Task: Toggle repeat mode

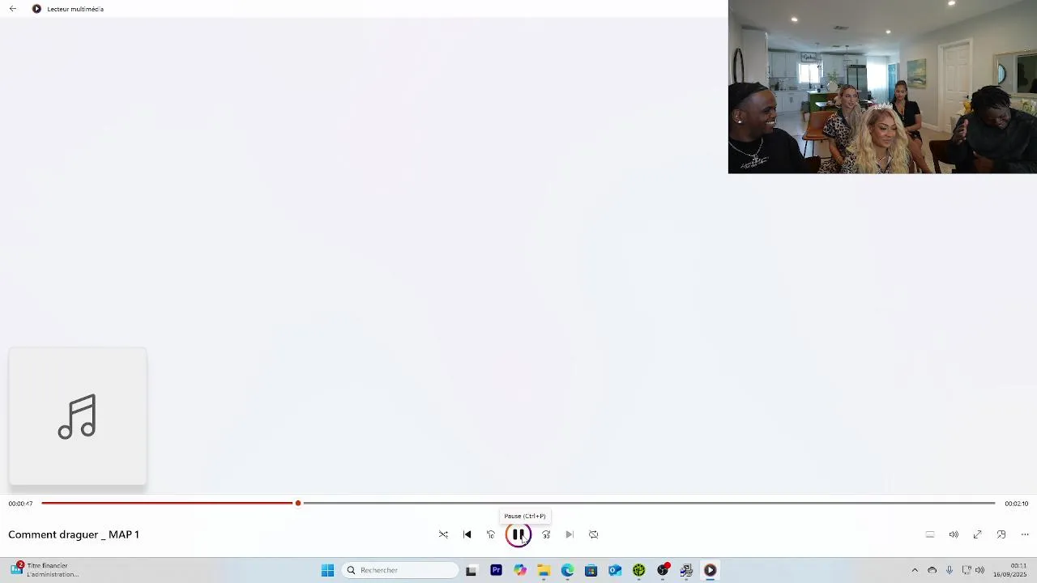Action: 594,534
